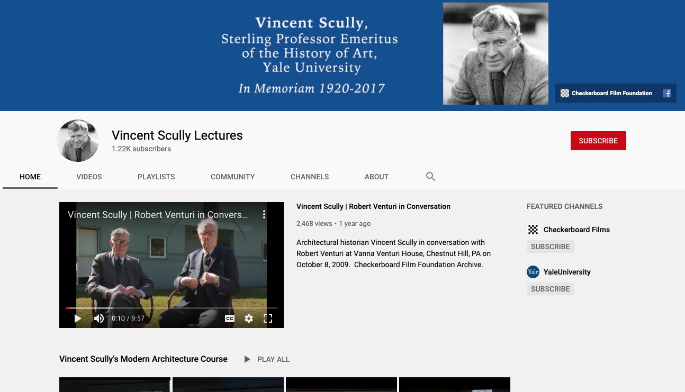
Task: Open the PLAYLISTS tab
Action: [156, 177]
